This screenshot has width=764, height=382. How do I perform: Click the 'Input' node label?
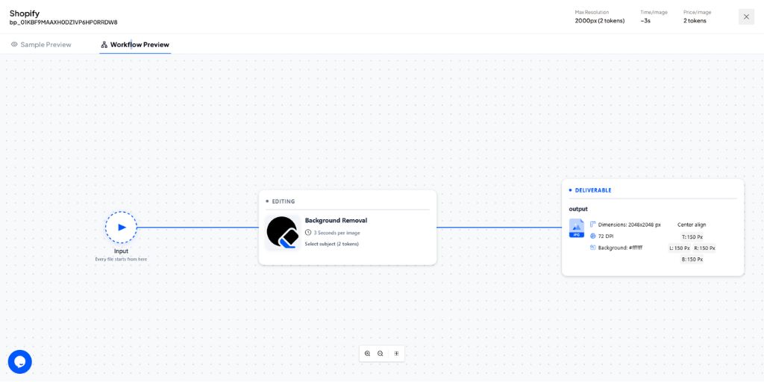tap(122, 251)
